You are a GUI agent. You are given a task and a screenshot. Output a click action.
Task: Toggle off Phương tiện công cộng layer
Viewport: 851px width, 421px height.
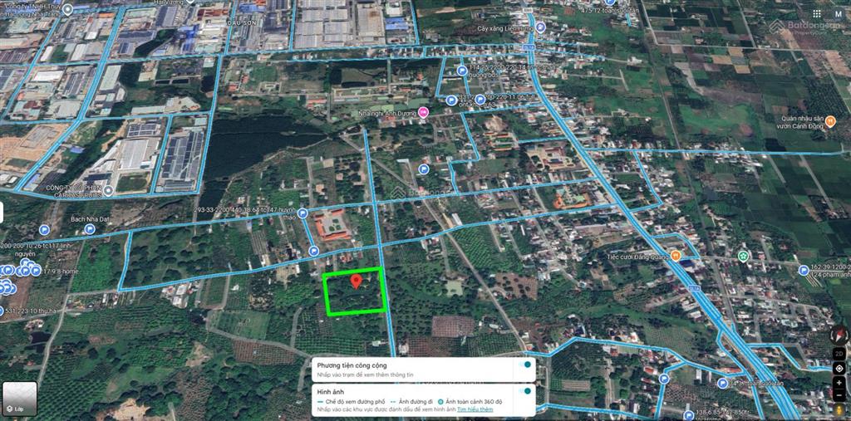click(x=525, y=365)
